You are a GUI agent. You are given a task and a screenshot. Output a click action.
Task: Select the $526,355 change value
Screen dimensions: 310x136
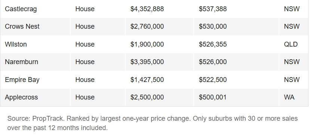point(213,44)
